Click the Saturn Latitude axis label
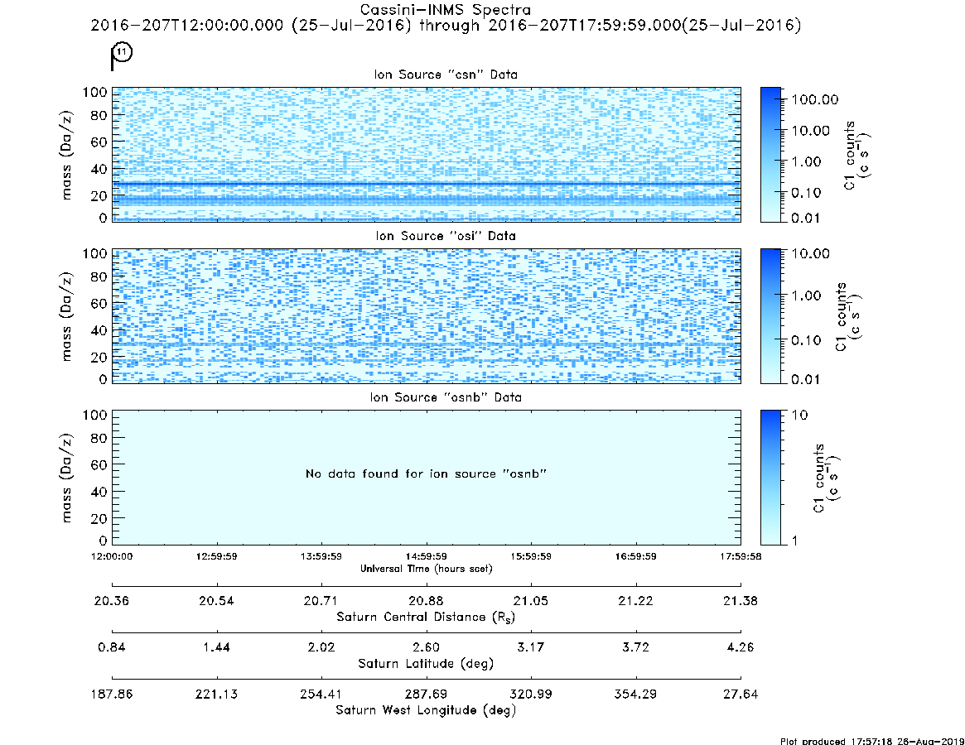This screenshot has width=965, height=745. point(426,664)
